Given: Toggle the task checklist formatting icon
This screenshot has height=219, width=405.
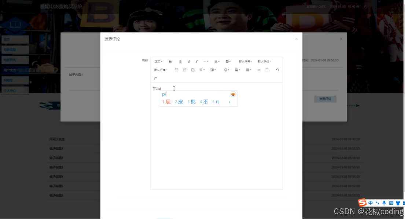Looking at the screenshot, I should [x=193, y=70].
